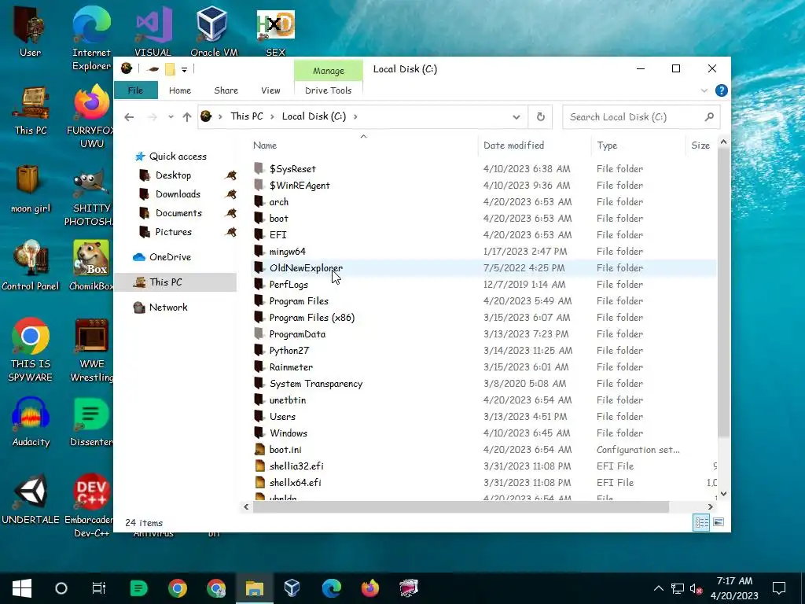Viewport: 805px width, 604px height.
Task: Open Oracle VM VirtualBox desktop icon
Action: [214, 31]
